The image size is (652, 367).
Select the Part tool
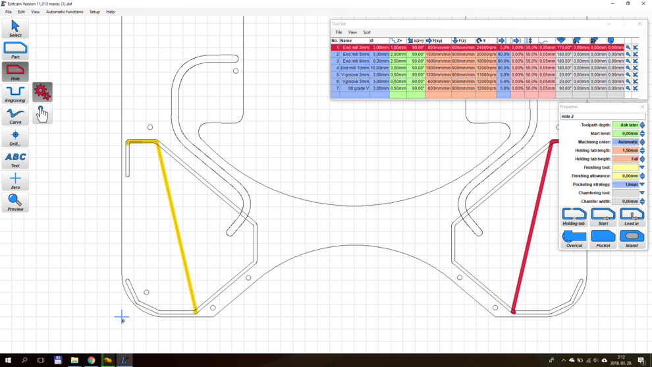click(15, 50)
